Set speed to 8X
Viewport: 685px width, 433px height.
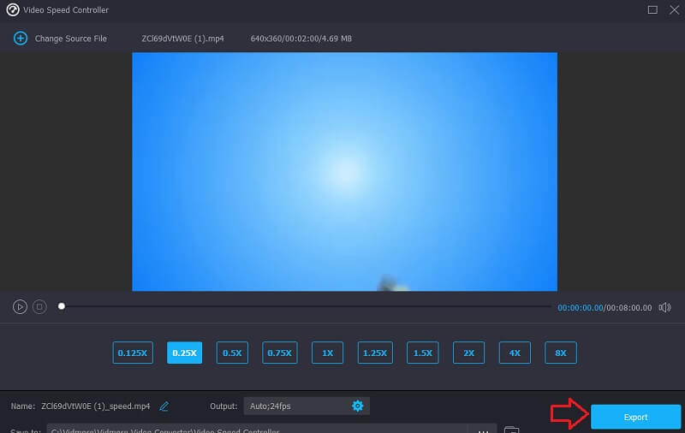pyautogui.click(x=560, y=353)
